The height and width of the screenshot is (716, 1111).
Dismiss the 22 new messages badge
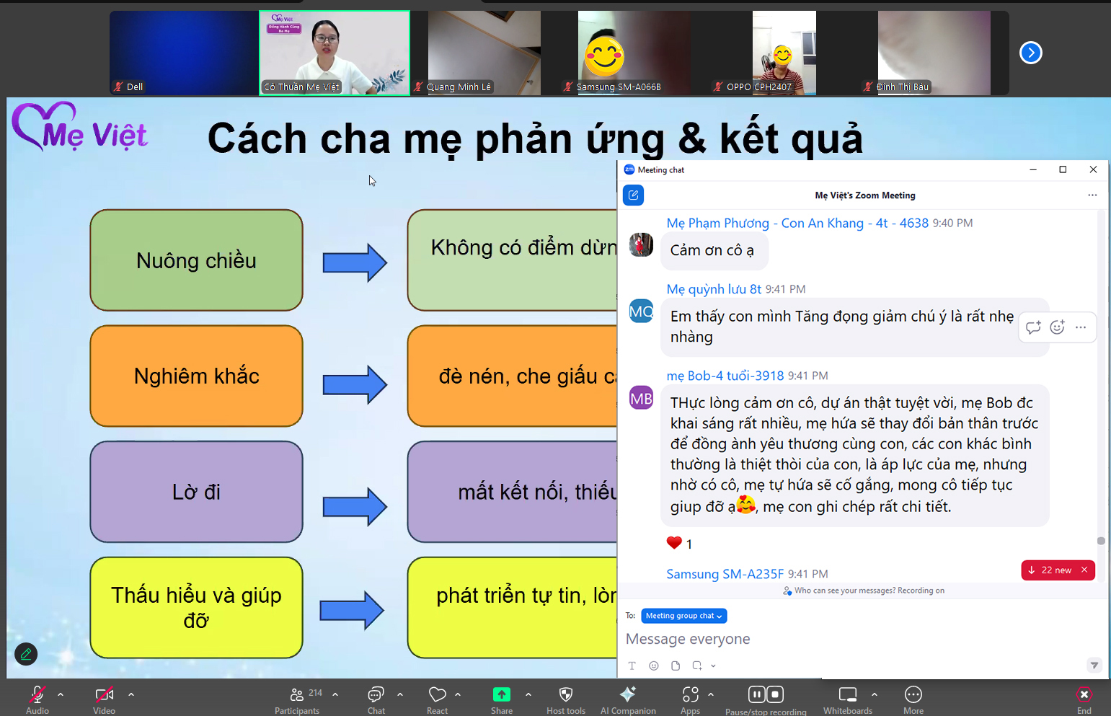(x=1084, y=570)
